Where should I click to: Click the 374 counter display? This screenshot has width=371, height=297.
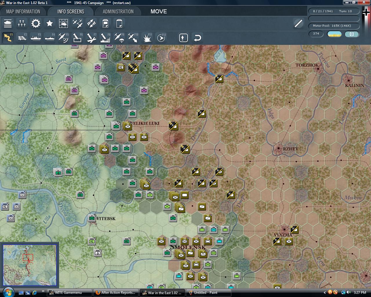pos(316,34)
